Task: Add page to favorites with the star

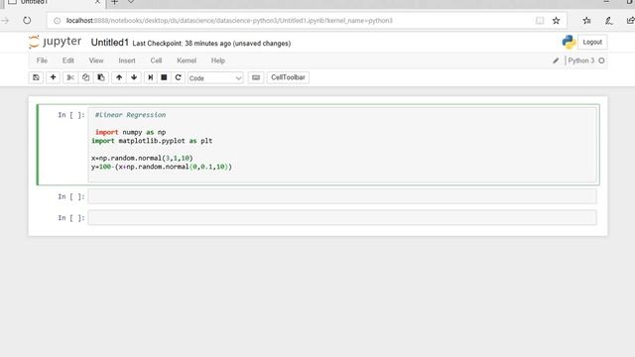Action: click(x=556, y=21)
